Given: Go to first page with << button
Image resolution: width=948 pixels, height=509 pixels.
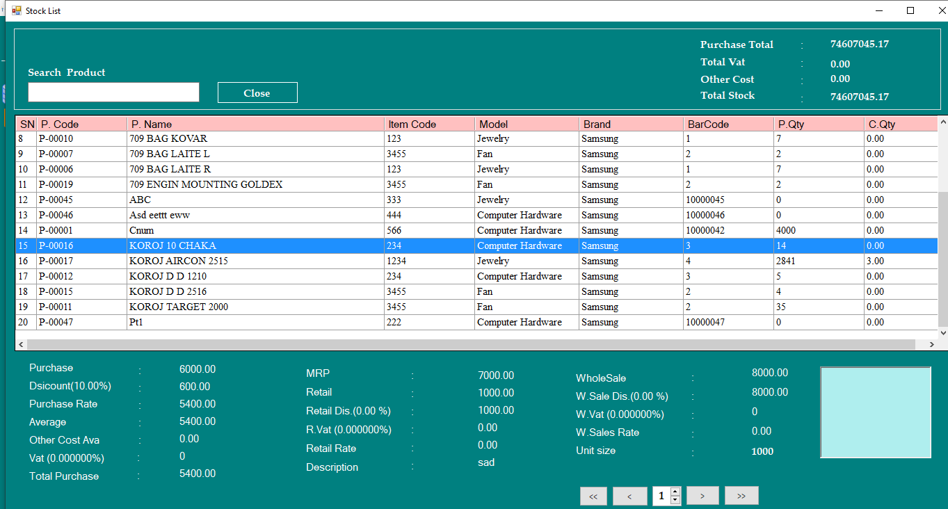Looking at the screenshot, I should click(593, 495).
